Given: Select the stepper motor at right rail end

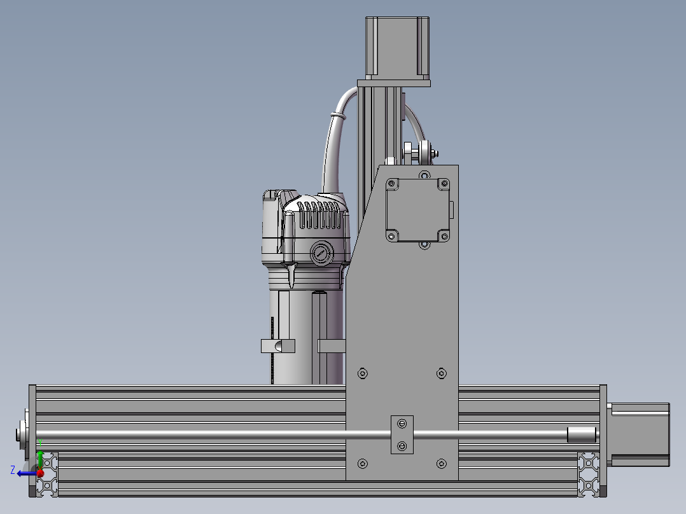Looking at the screenshot, I should (x=640, y=434).
